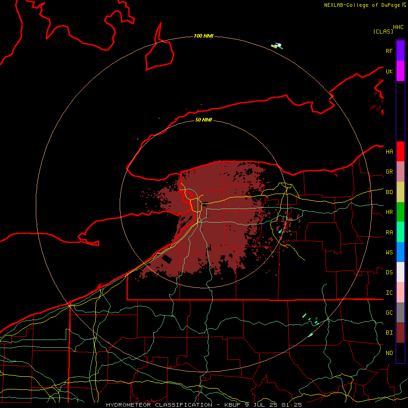Click the GC legend label

(x=389, y=313)
